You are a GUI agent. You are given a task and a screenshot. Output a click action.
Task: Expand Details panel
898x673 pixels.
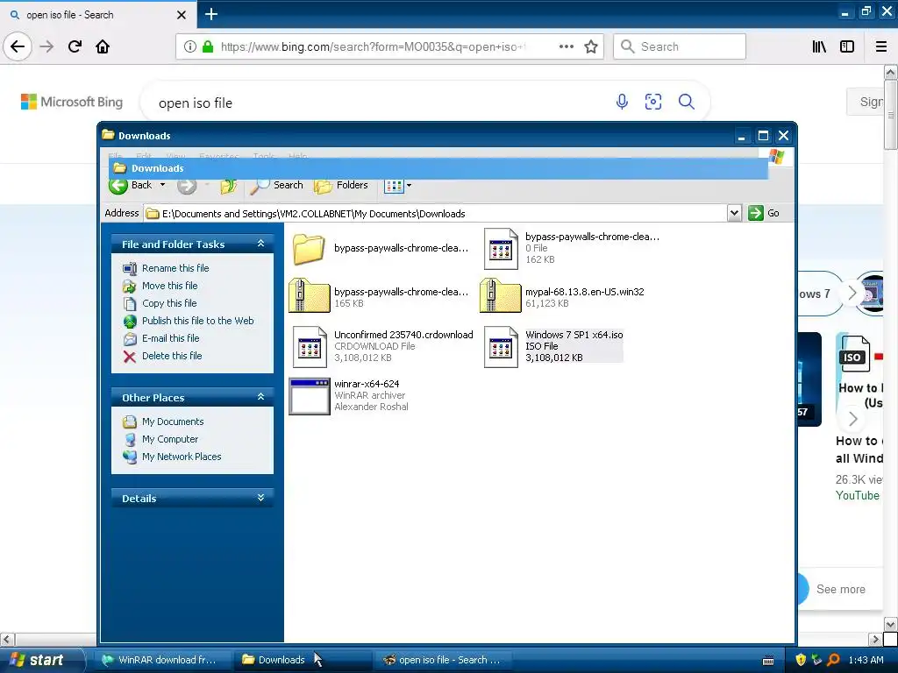[x=260, y=498]
